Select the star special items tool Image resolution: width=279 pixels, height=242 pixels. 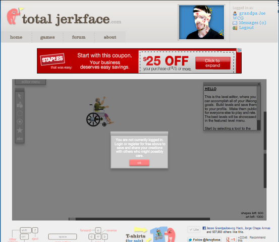point(20,130)
